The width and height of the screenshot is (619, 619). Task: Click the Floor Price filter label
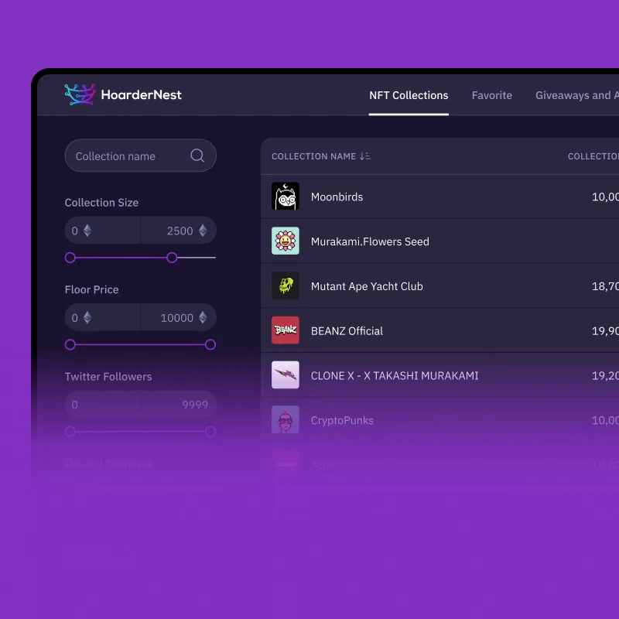[x=91, y=289]
